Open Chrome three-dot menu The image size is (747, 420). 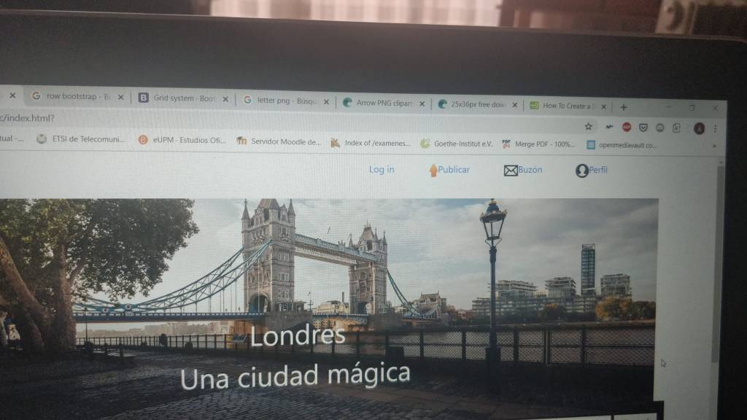[715, 129]
